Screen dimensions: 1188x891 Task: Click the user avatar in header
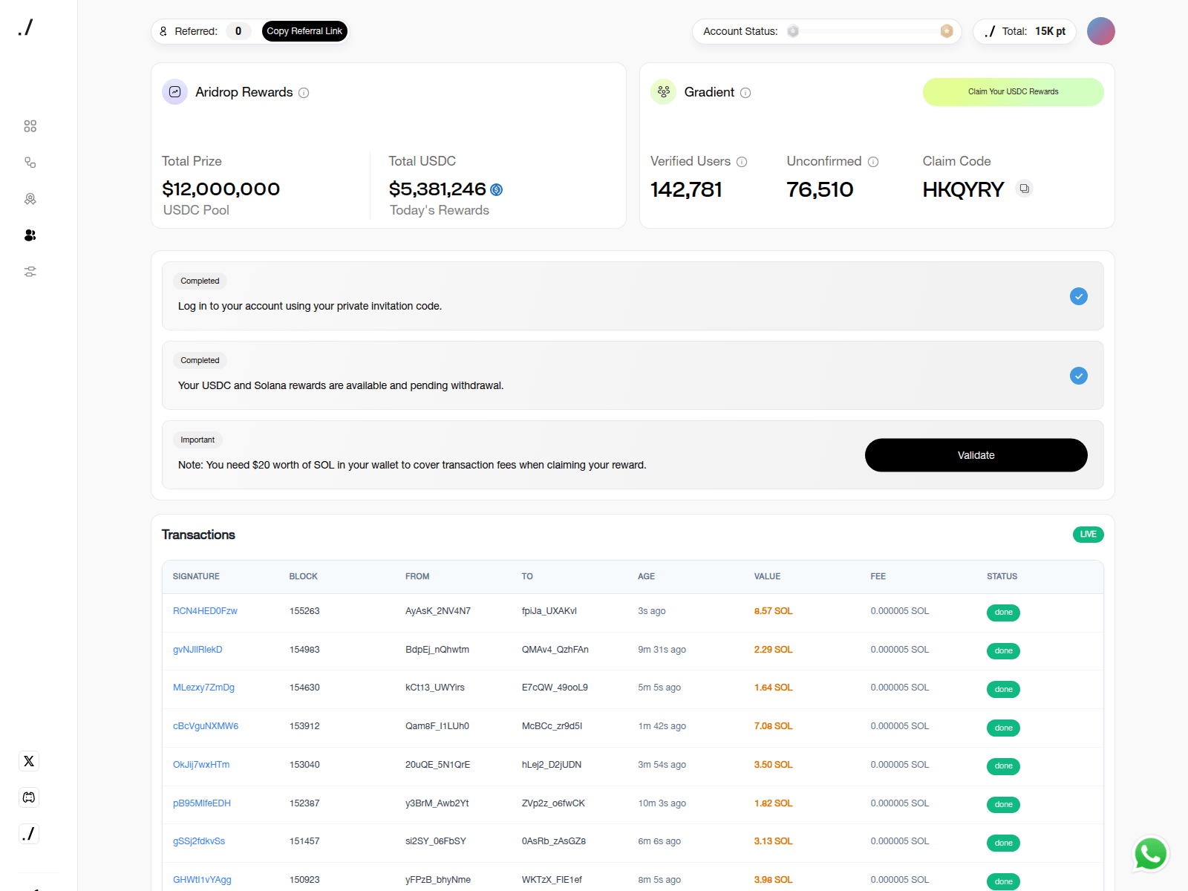[1101, 31]
